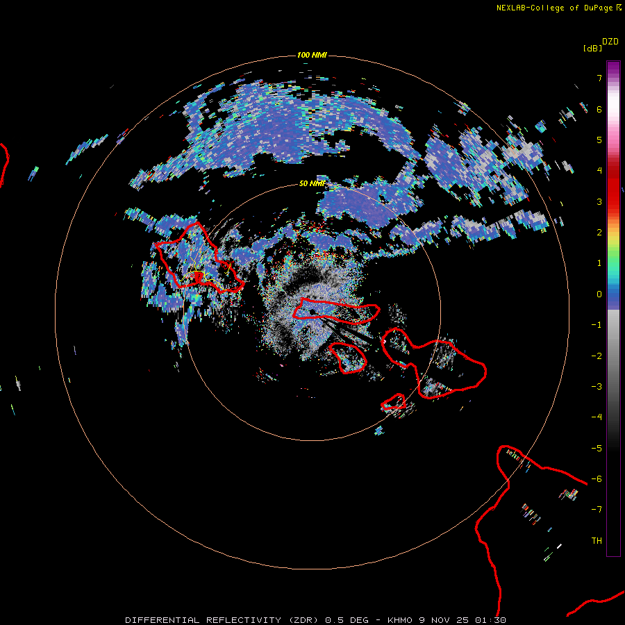
Task: Click the -6 dB tick label on the scale
Action: tap(597, 479)
